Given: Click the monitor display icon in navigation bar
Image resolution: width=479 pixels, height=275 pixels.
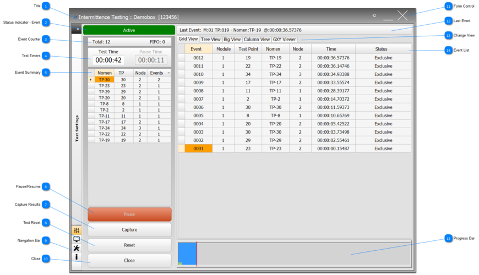Looking at the screenshot, I should tap(76, 239).
